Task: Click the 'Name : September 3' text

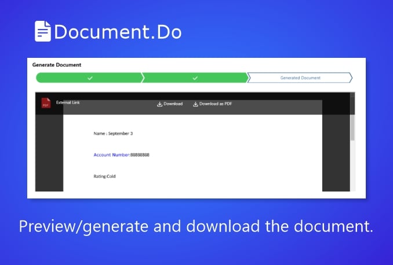Action: [x=113, y=134]
